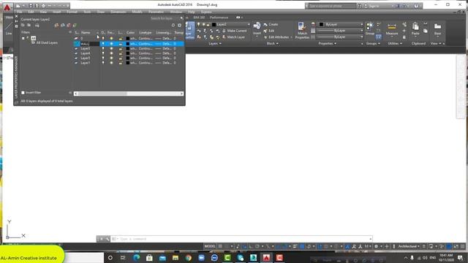Click layer list horizontal scrollbar

coord(129,94)
